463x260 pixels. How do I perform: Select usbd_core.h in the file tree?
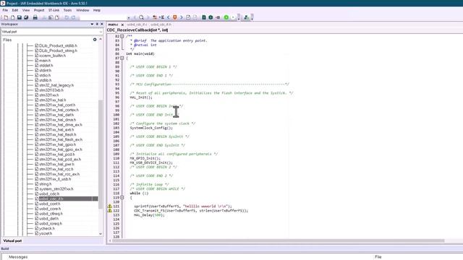tap(50, 209)
